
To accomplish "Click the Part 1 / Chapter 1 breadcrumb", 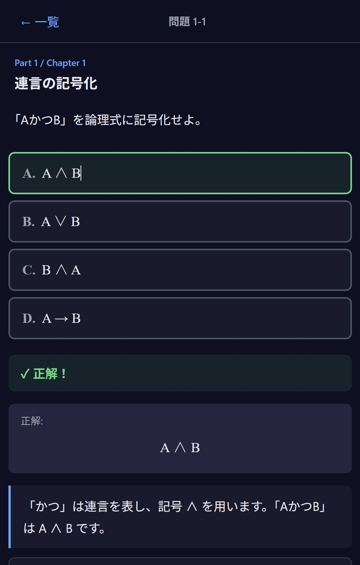I will pyautogui.click(x=50, y=63).
